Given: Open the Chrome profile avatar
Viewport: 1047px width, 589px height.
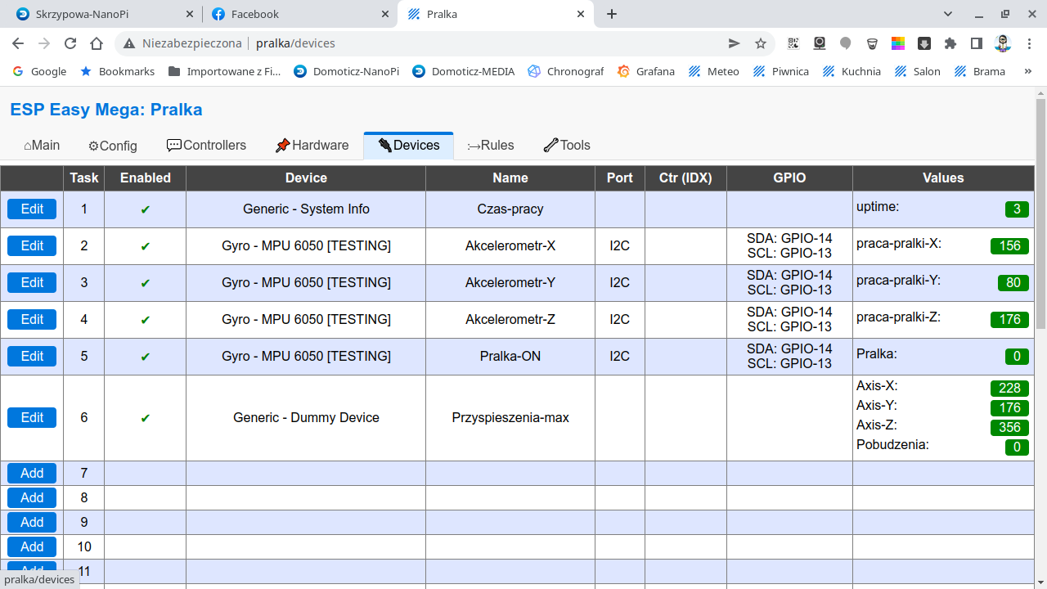Looking at the screenshot, I should tap(1003, 43).
